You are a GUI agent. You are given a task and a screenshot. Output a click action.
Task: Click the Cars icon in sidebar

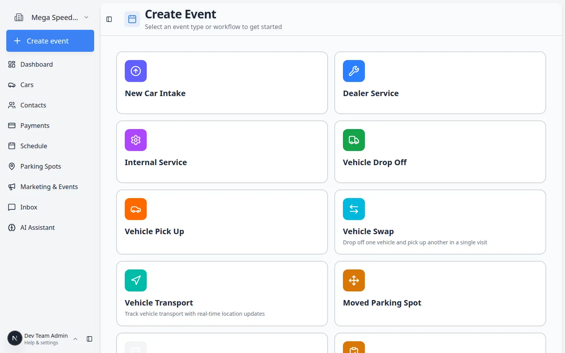point(12,85)
